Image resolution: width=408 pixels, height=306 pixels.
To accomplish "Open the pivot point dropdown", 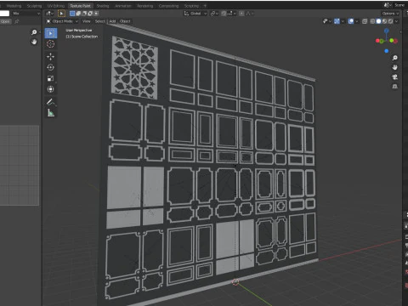I will [214, 14].
